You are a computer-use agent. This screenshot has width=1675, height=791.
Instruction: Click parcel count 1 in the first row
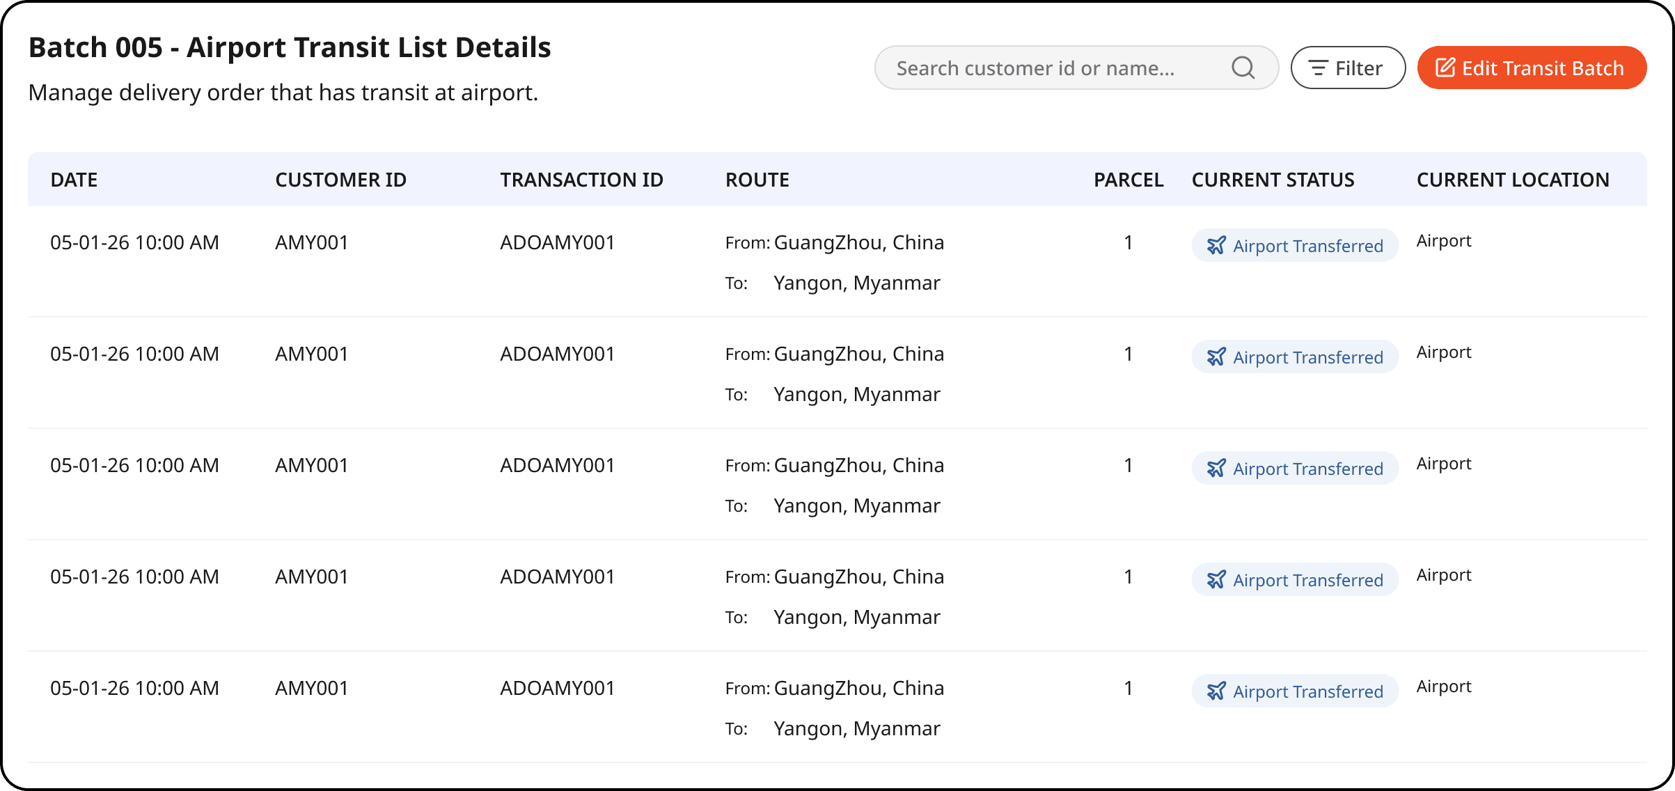click(1128, 242)
